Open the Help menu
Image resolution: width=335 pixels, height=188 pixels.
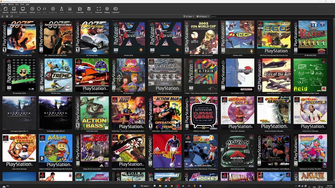tap(27, 4)
